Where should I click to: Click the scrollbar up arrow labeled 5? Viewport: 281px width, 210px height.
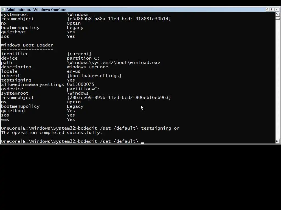tap(277, 14)
